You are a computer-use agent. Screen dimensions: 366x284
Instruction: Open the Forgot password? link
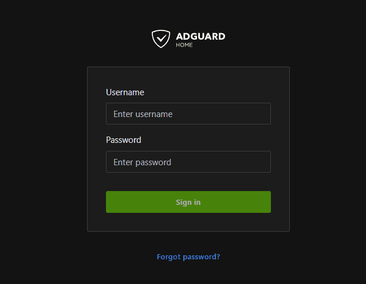coord(188,256)
